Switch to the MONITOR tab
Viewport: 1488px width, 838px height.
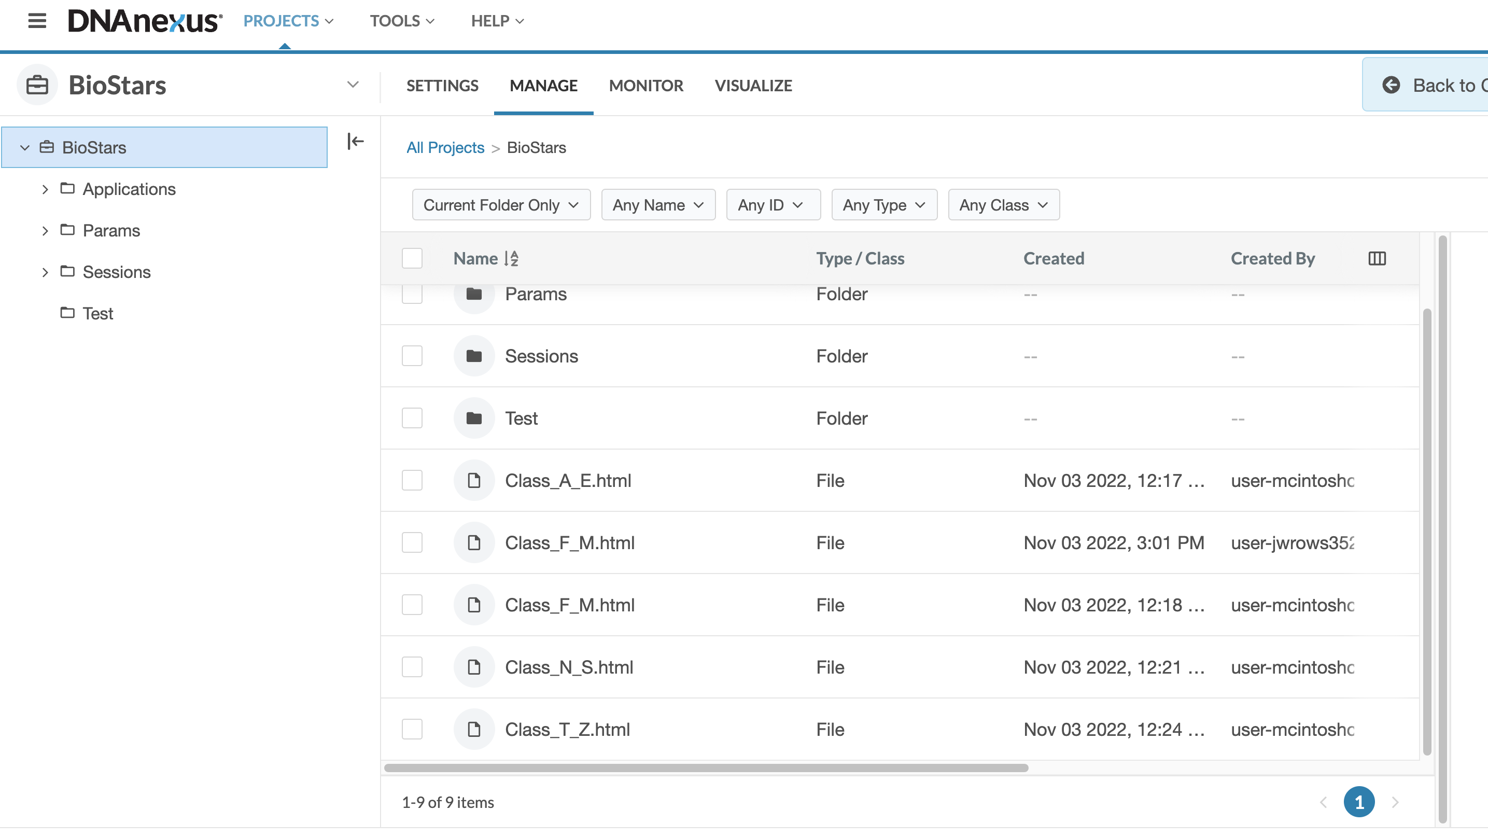click(x=646, y=86)
